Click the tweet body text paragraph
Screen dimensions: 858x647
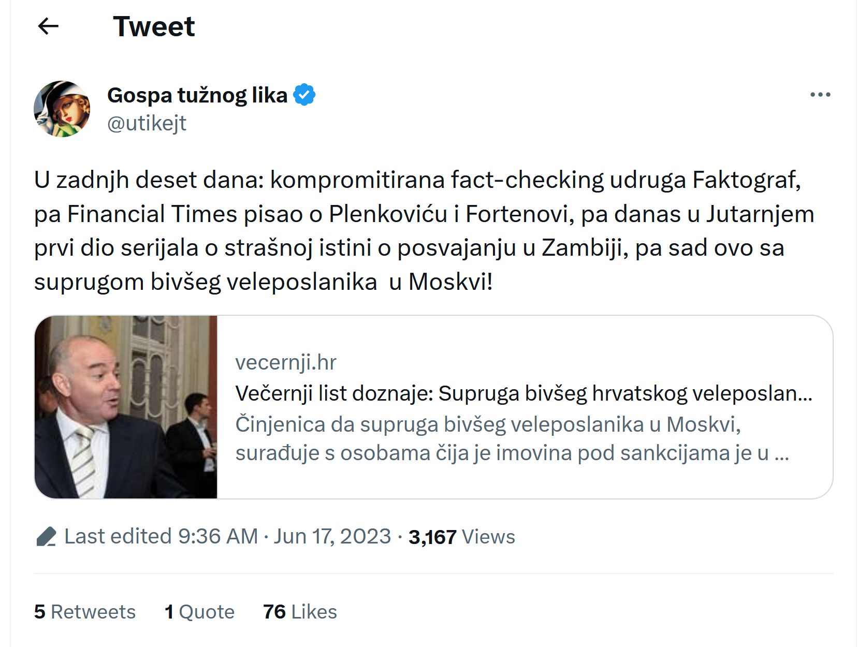(424, 231)
